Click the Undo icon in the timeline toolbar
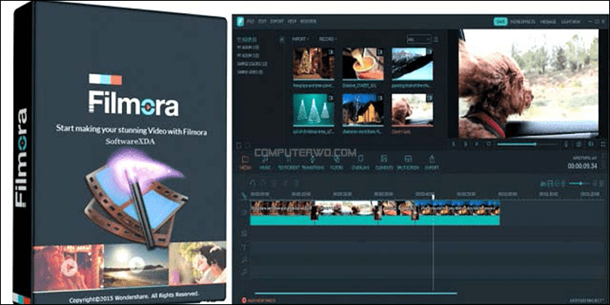The height and width of the screenshot is (305, 610). 252,183
